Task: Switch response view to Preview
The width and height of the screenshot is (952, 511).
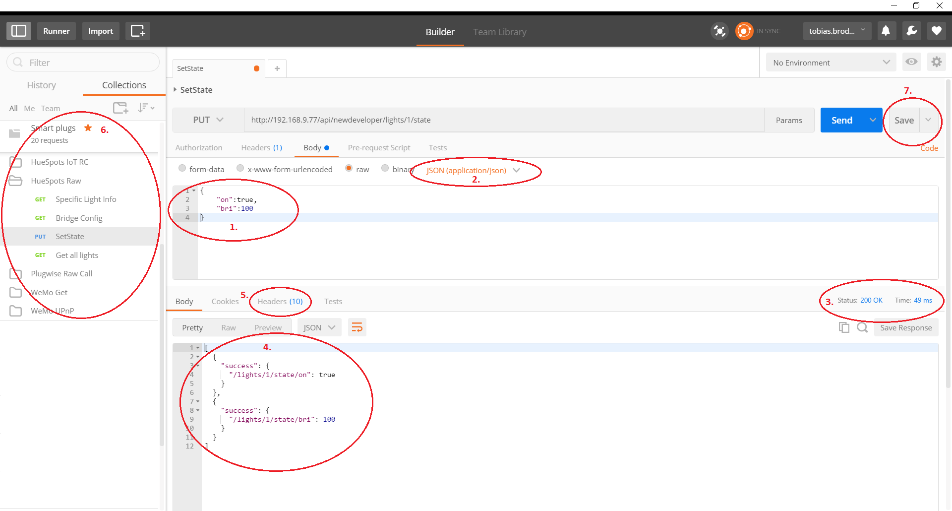Action: (268, 327)
